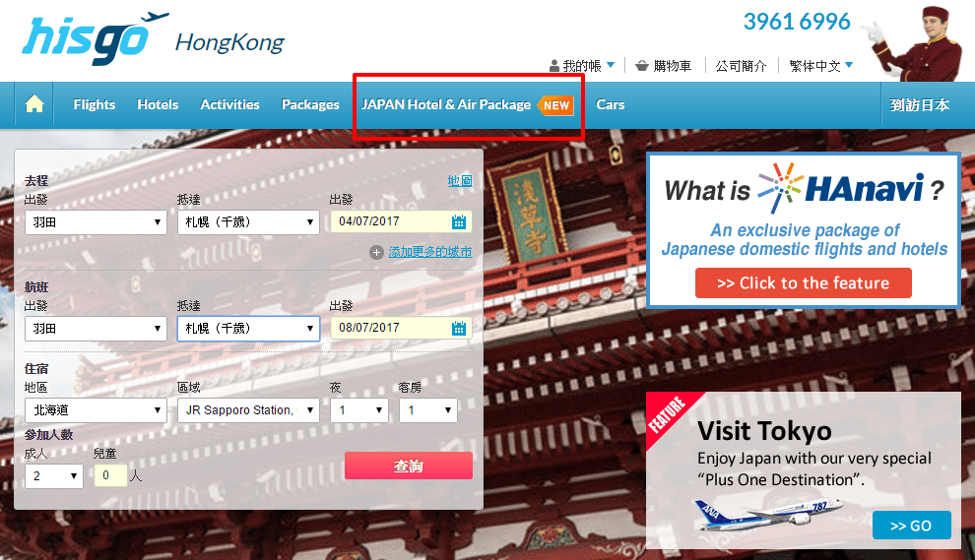Open the Flights menu tab
This screenshot has width=975, height=560.
(94, 104)
